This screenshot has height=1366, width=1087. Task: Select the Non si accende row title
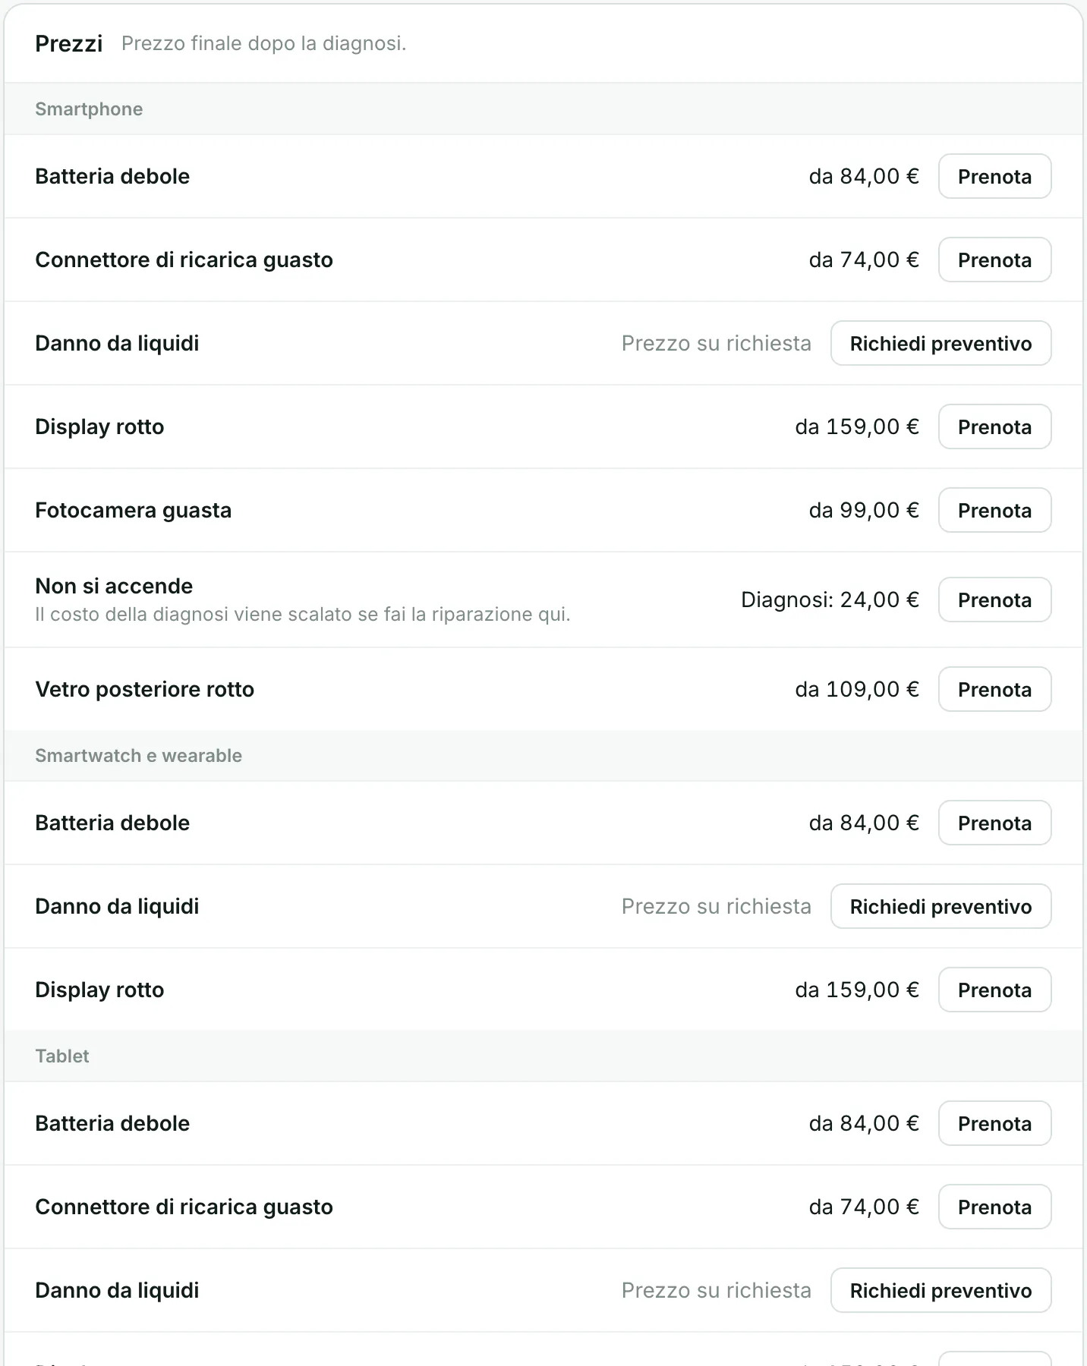(x=114, y=586)
